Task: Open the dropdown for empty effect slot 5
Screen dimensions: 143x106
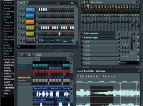Action: click(82, 50)
